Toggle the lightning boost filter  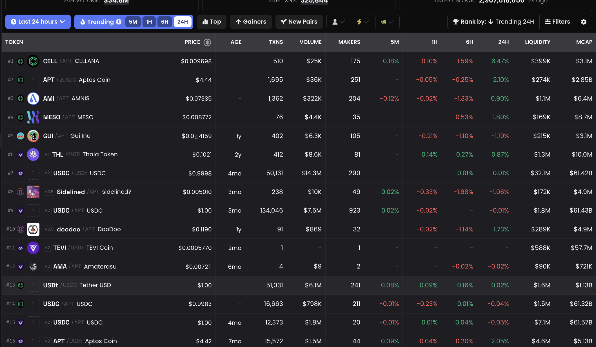[x=363, y=22]
